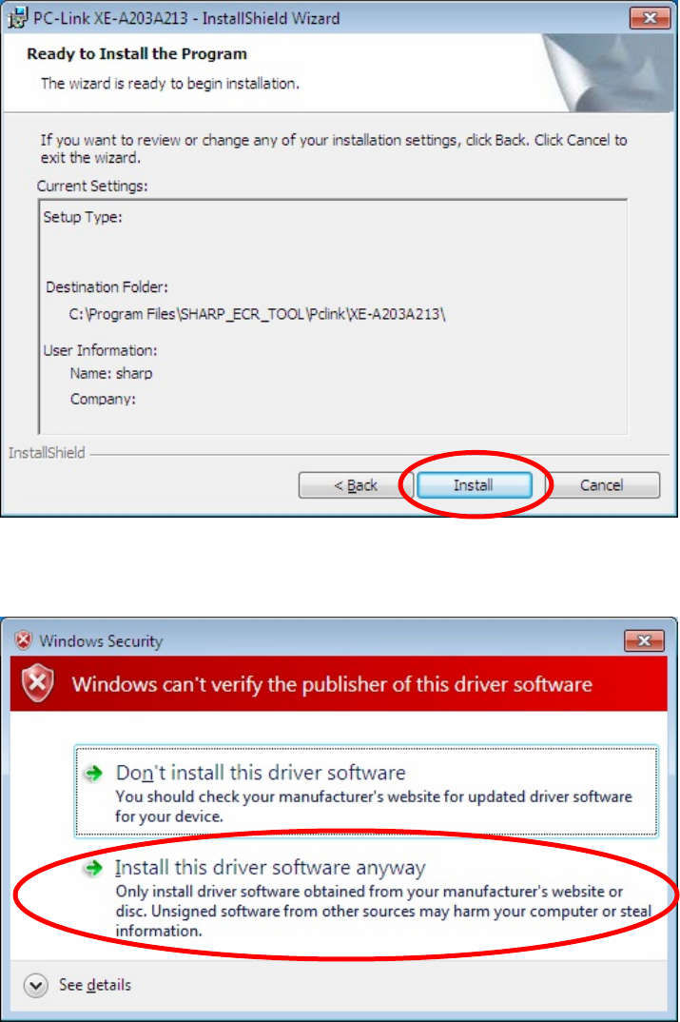Viewport: 680px width, 1022px height.
Task: Cancel the InstallShield wizard
Action: pyautogui.click(x=602, y=485)
